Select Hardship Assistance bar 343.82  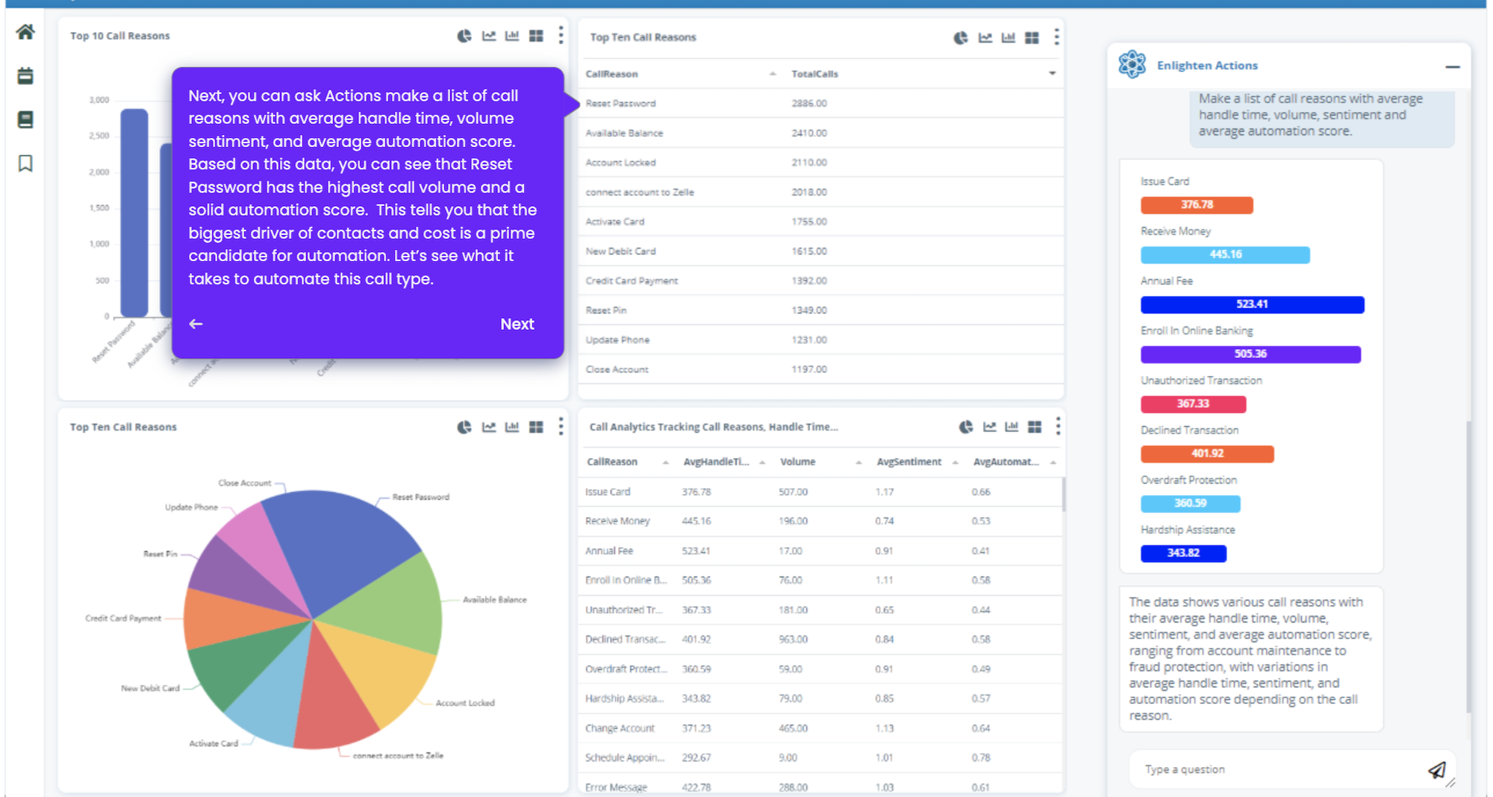click(x=1183, y=553)
